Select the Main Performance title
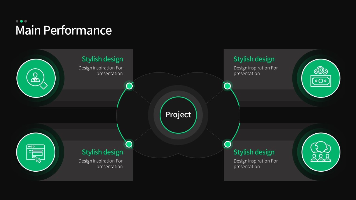Viewport: 356px width, 200px height. (63, 30)
